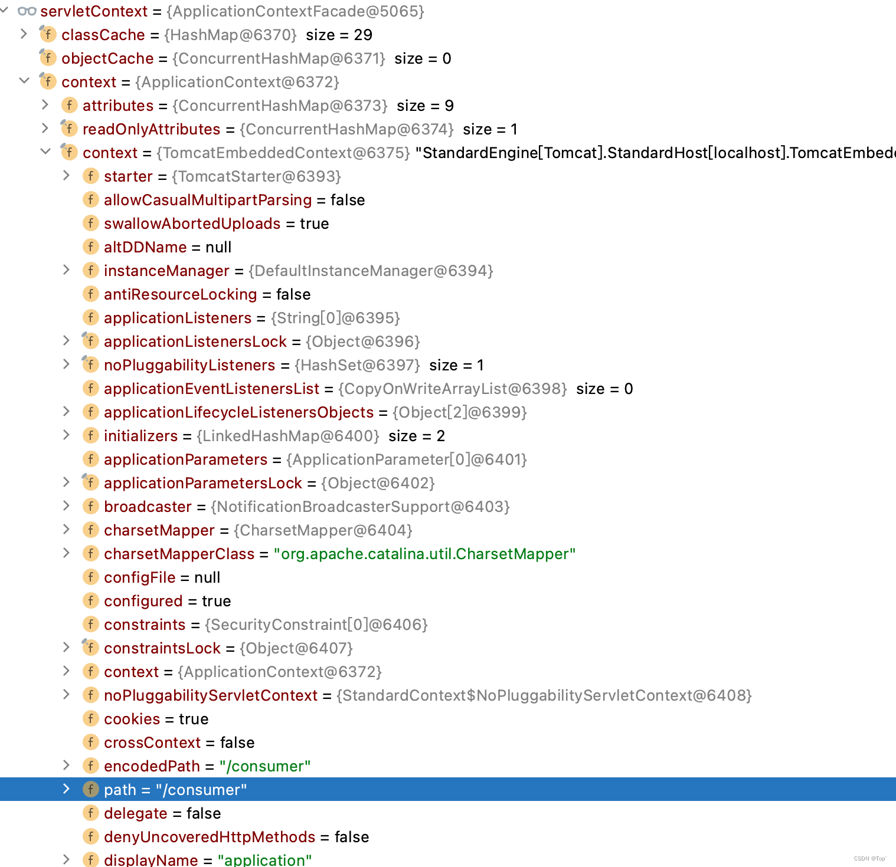Expand the instanceManager node

tap(66, 270)
